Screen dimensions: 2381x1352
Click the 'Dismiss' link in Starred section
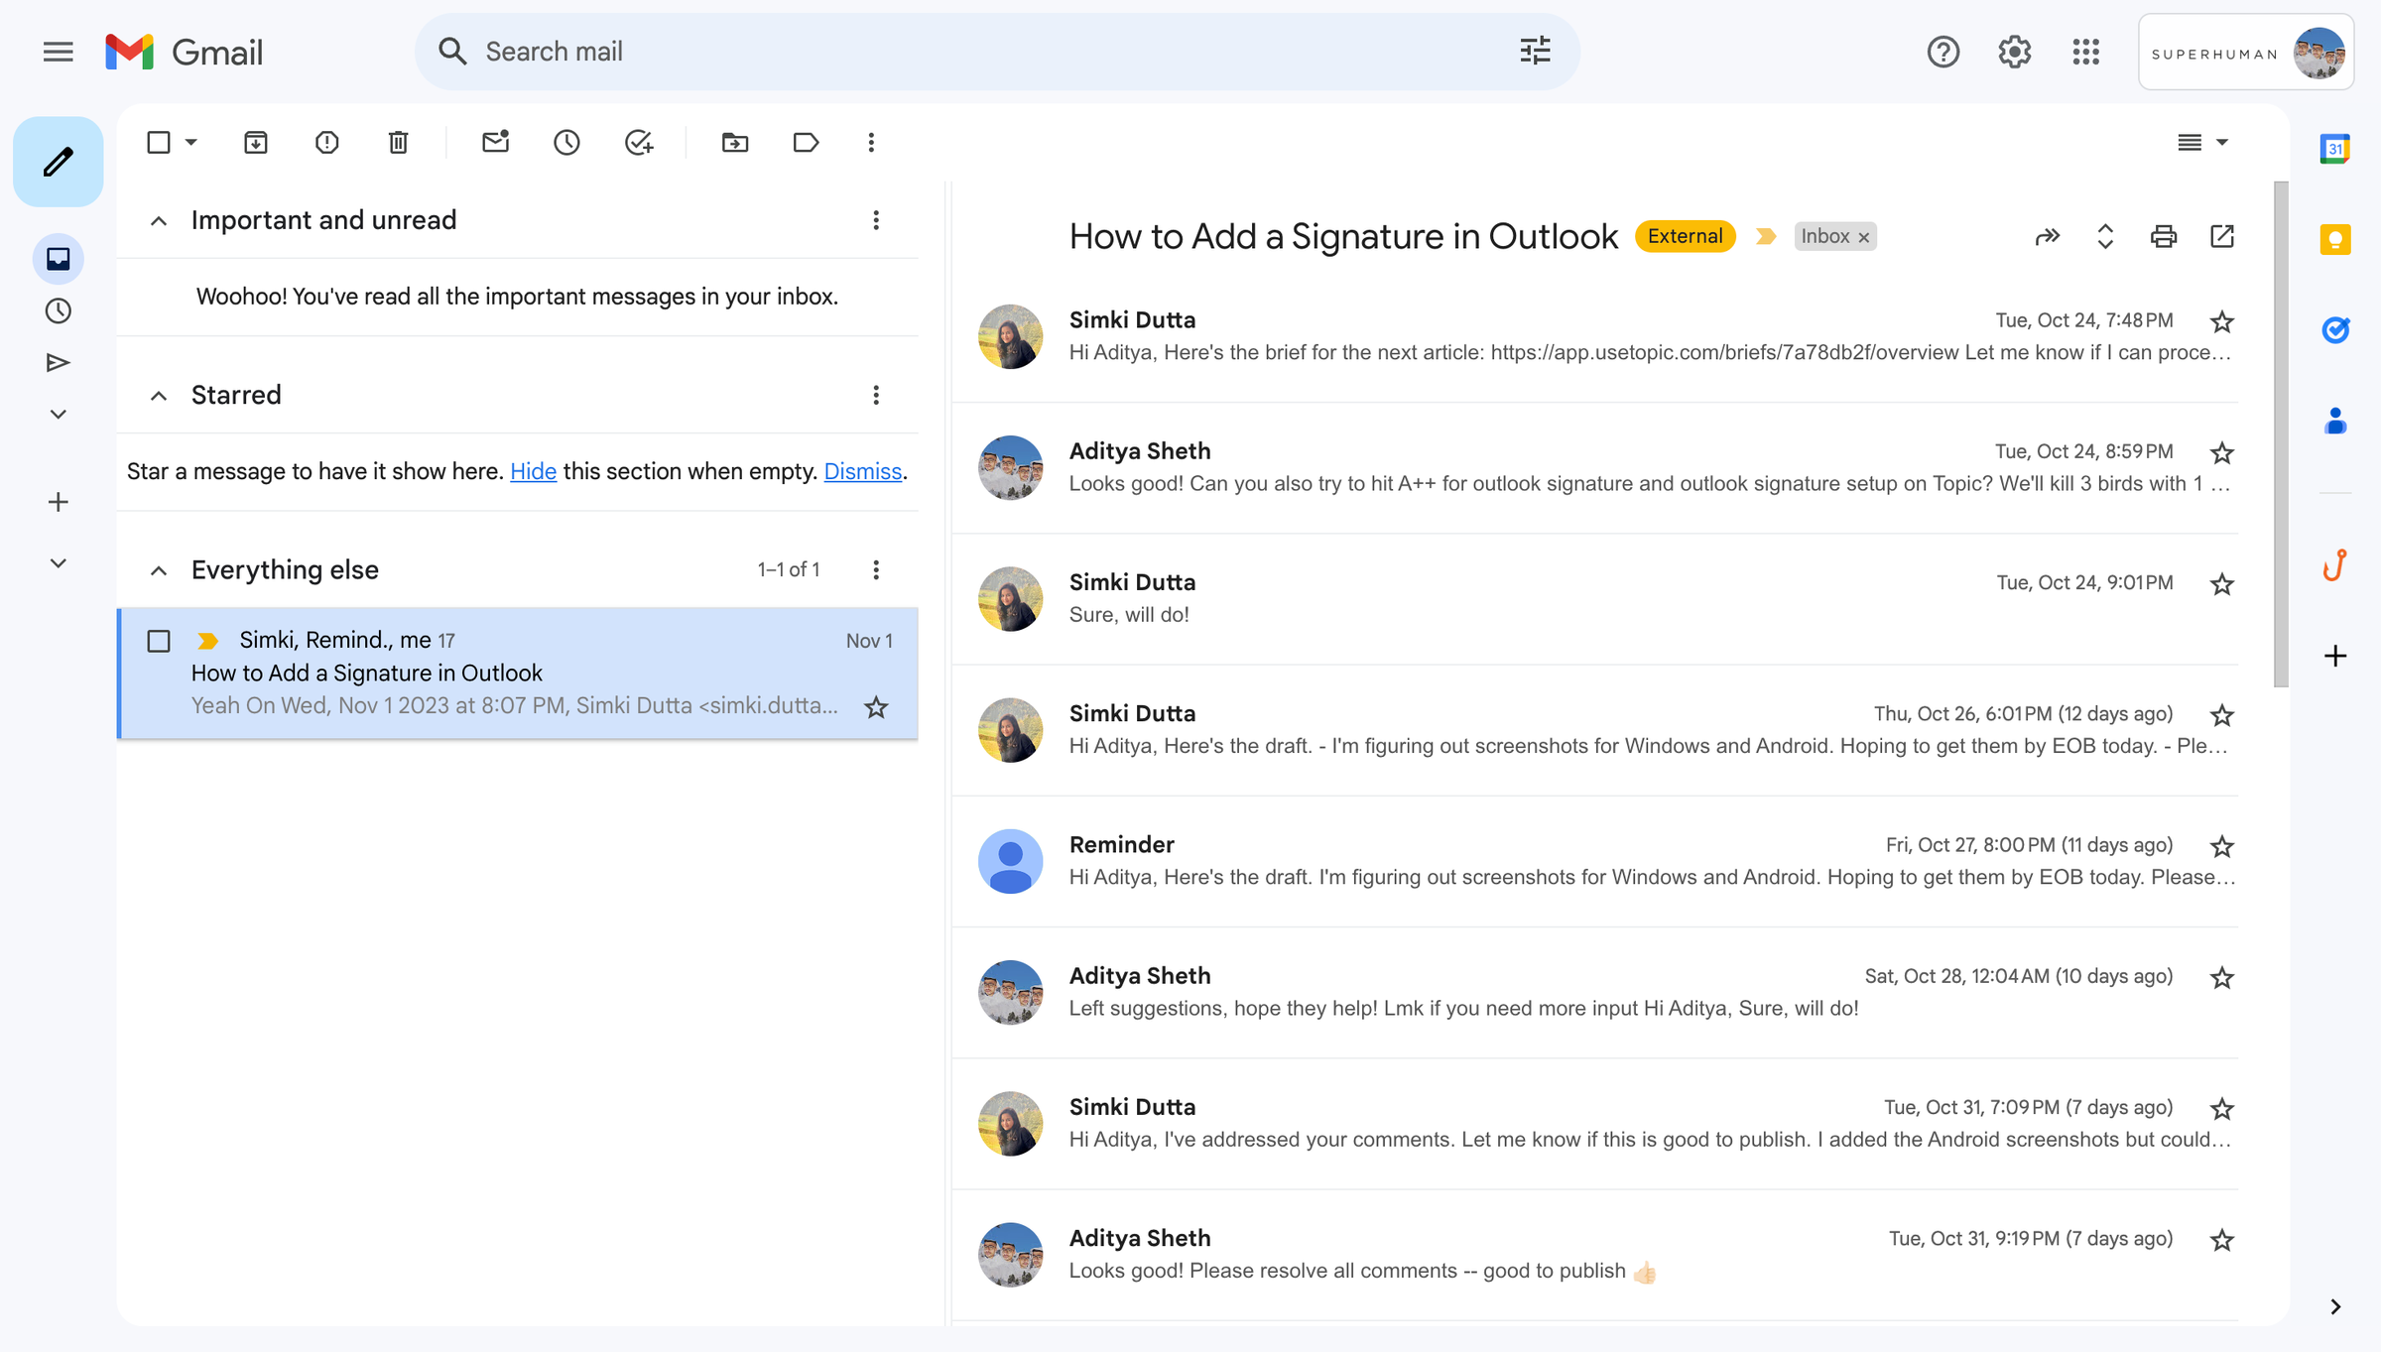click(x=861, y=471)
